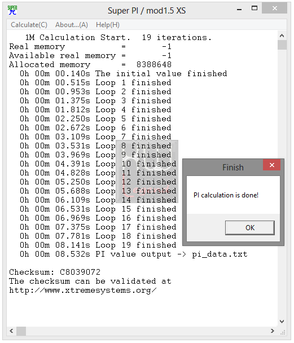Open the Help(H) menu
The width and height of the screenshot is (294, 343).
(108, 25)
